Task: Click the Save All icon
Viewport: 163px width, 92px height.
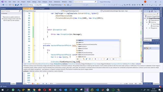Action: [x=18, y=5]
